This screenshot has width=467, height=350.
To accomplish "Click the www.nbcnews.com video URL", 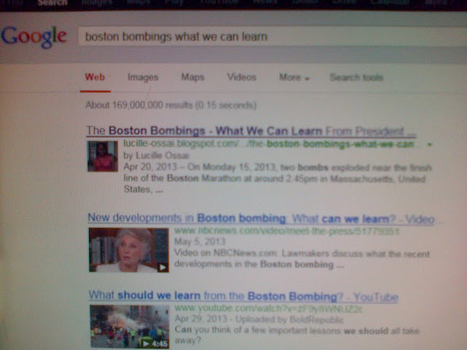I will [287, 231].
